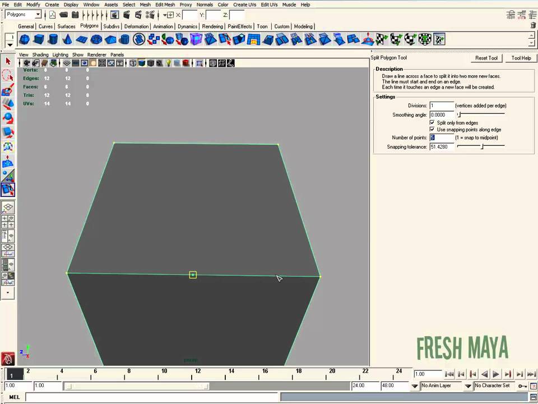Activate the Show Manipulator tool
Viewport: 538px width, 404px height.
pos(8,175)
